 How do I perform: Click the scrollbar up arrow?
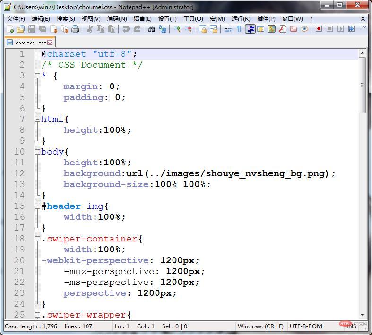click(x=362, y=53)
